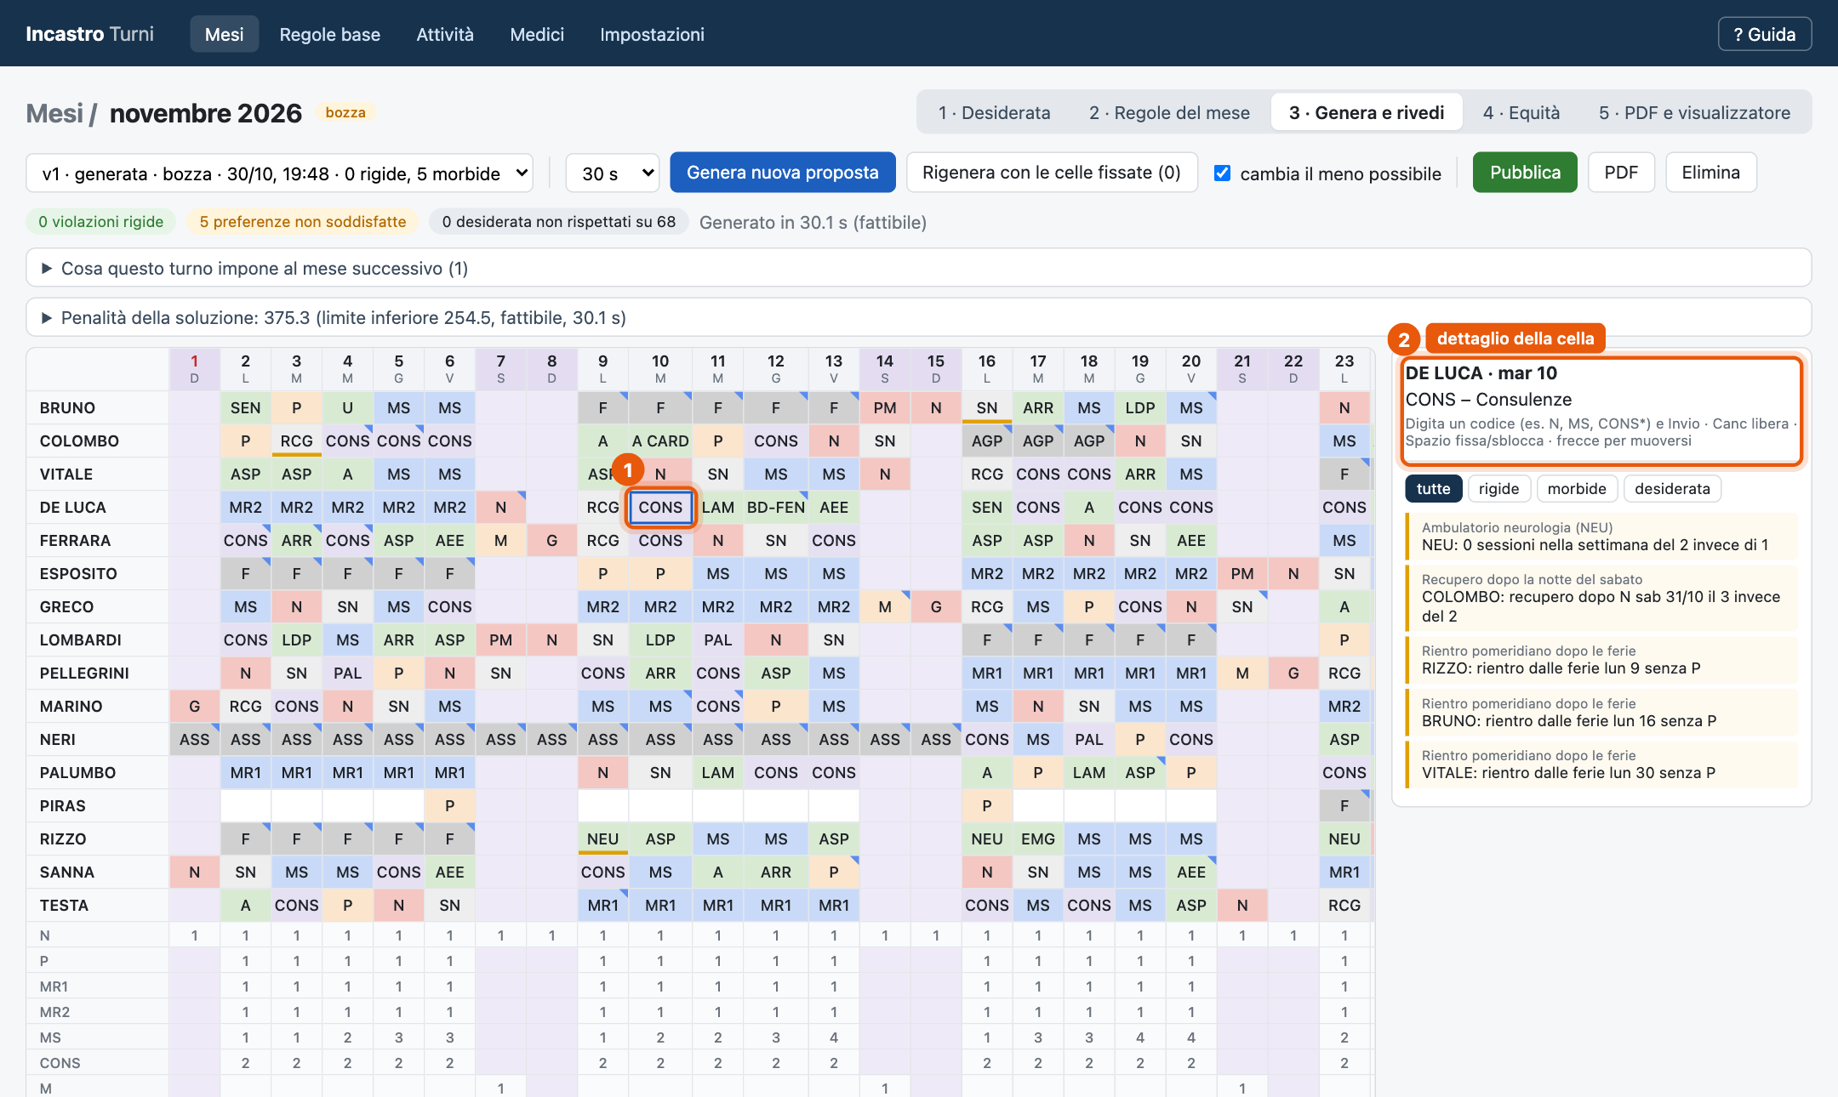Open the 30 s time limit dropdown

click(613, 173)
